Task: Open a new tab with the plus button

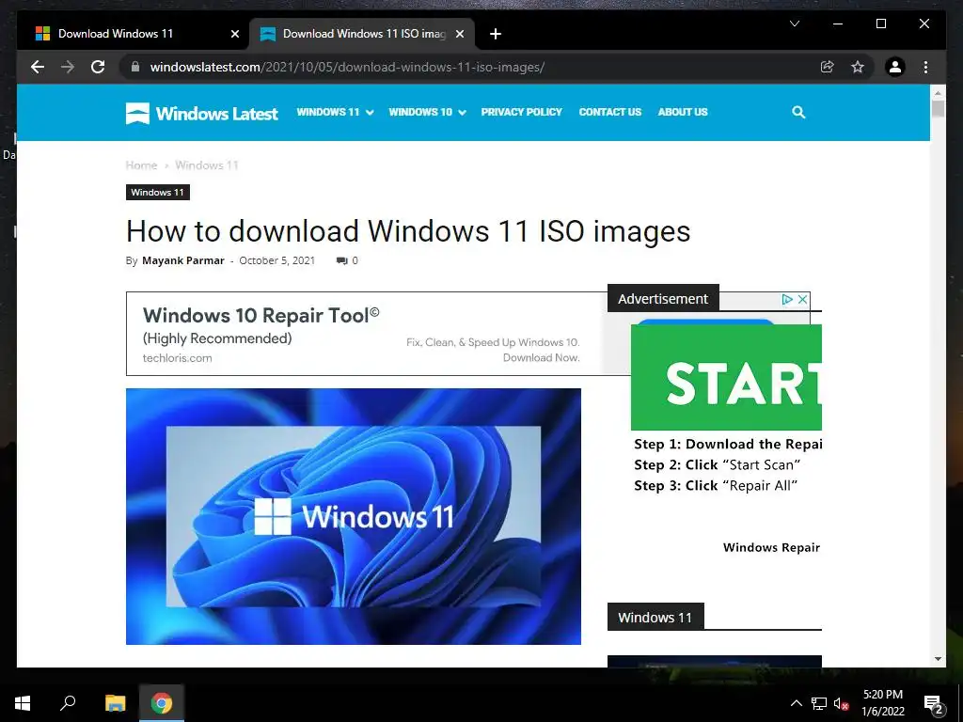Action: click(x=496, y=34)
